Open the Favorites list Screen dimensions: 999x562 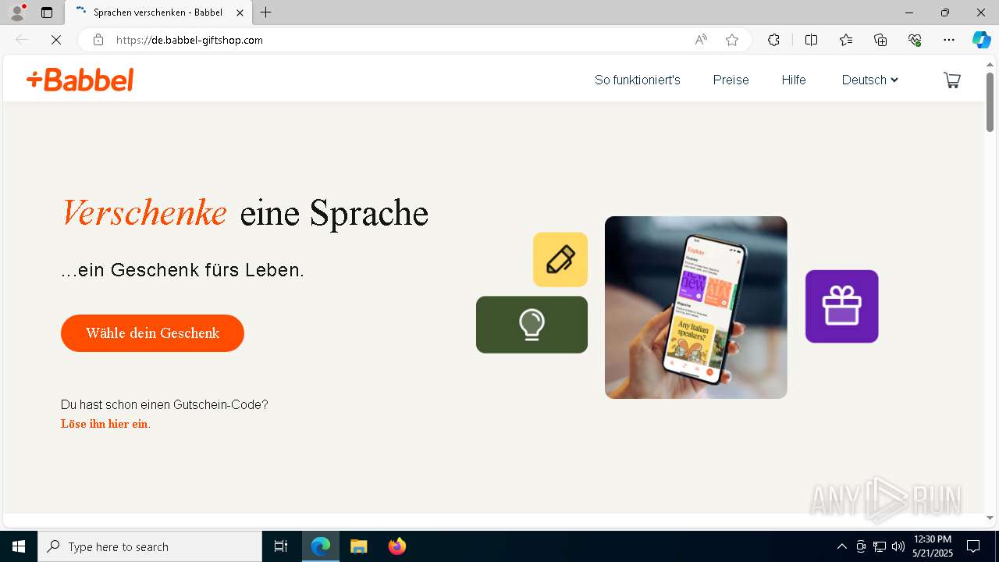(846, 40)
